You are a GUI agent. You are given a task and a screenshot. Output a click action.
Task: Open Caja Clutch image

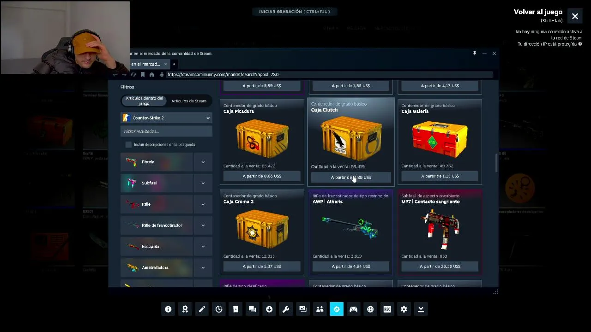click(x=351, y=138)
